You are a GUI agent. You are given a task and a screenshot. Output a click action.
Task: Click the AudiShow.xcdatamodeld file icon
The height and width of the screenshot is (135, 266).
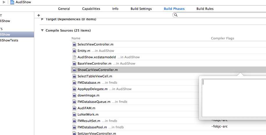[74, 57]
